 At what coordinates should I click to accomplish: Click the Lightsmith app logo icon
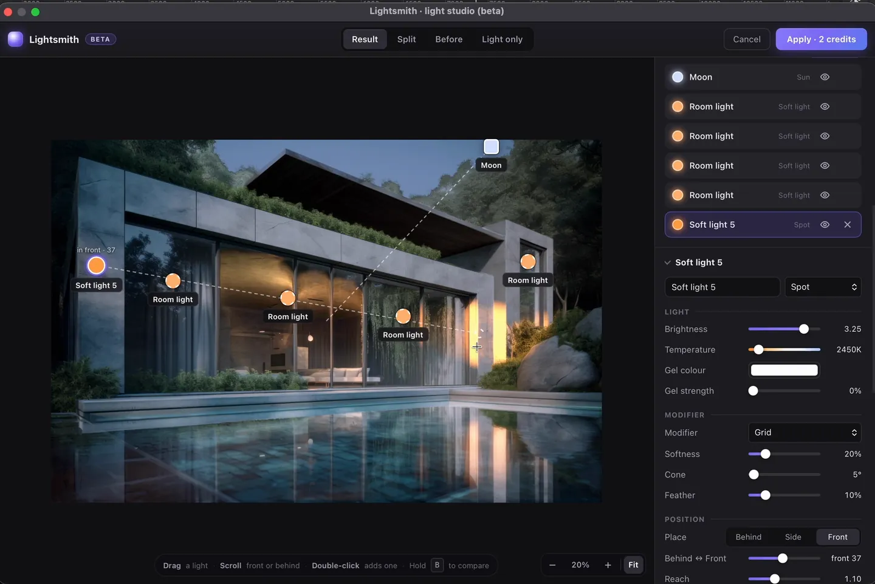15,40
